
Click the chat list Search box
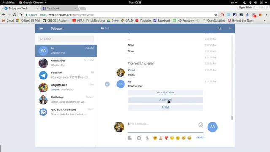coord(66,39)
